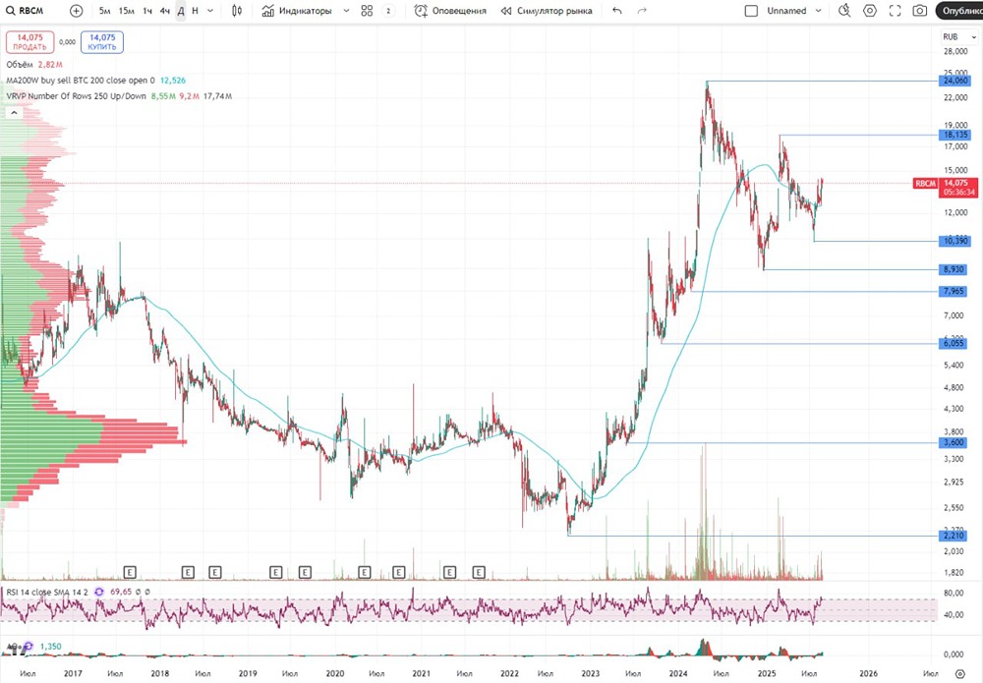Collapse the indicator legend chevron
Screen dimensions: 983x683
14,113
